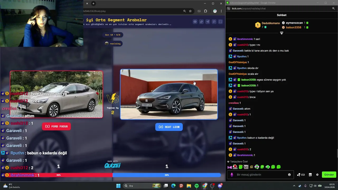
Task: Open Chrome three-dot menu in quiz window
Action: (221, 11)
